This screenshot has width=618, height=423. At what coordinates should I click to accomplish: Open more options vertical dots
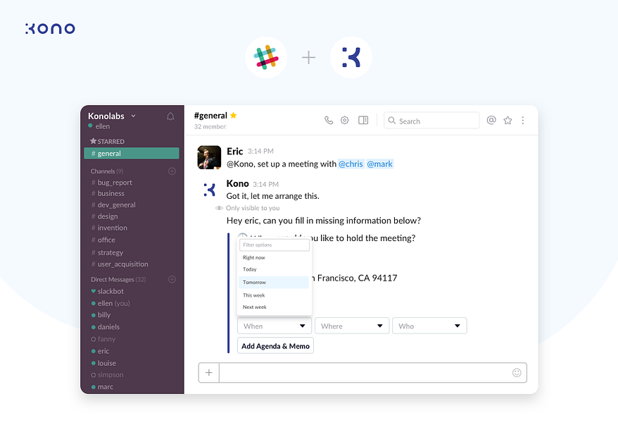point(523,121)
